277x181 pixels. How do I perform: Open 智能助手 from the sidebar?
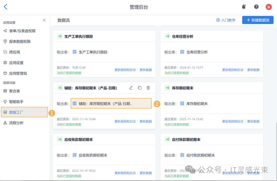(16, 102)
